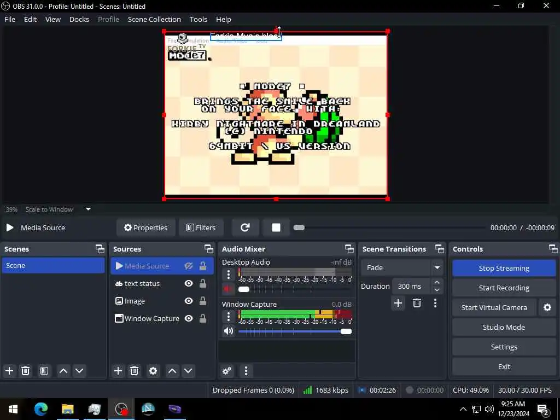The image size is (560, 420).
Task: Hide the text status source
Action: [189, 283]
